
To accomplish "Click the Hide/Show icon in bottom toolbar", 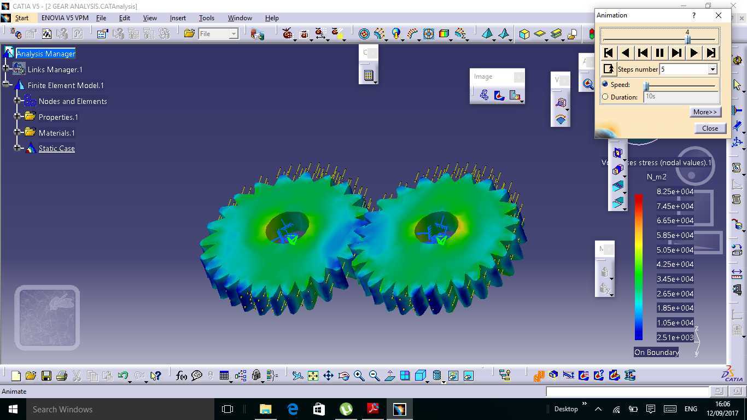I will click(453, 376).
